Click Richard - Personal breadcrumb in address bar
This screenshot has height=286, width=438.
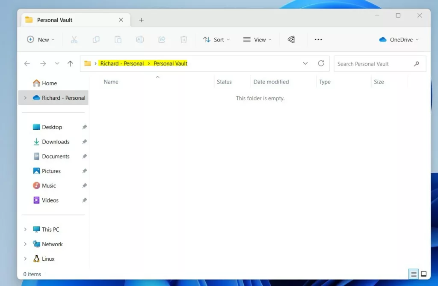pyautogui.click(x=122, y=63)
